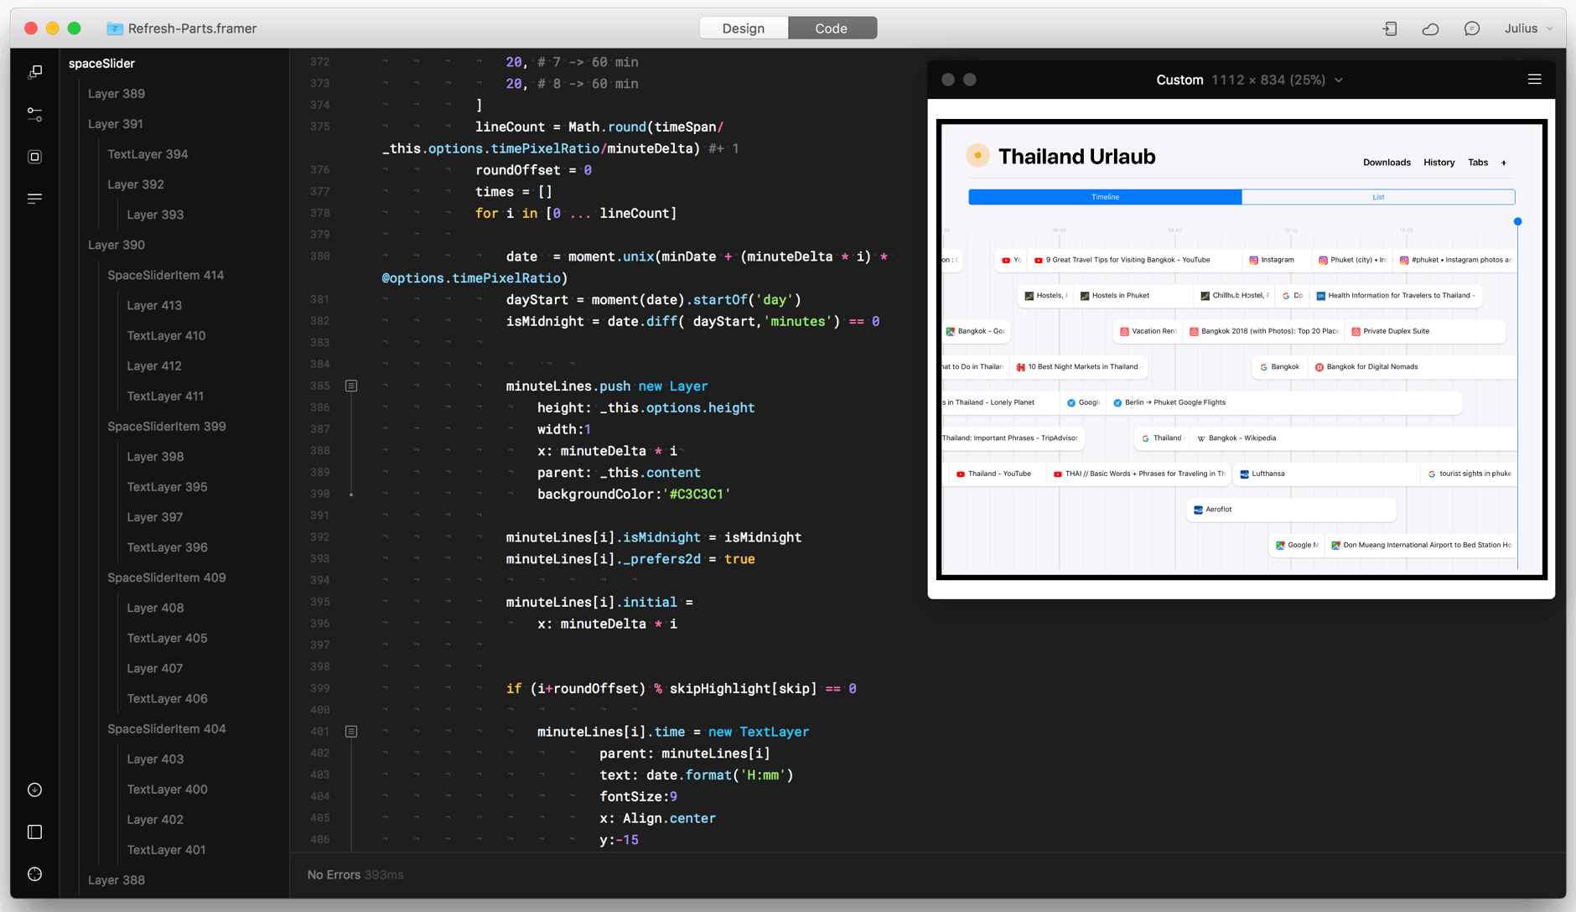Click Tabs in the preview header
The width and height of the screenshot is (1576, 912).
(x=1478, y=163)
